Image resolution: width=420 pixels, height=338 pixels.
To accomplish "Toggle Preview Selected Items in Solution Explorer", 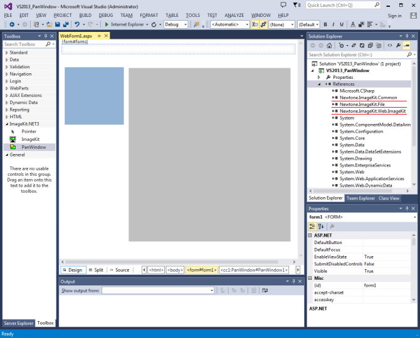I will (407, 46).
